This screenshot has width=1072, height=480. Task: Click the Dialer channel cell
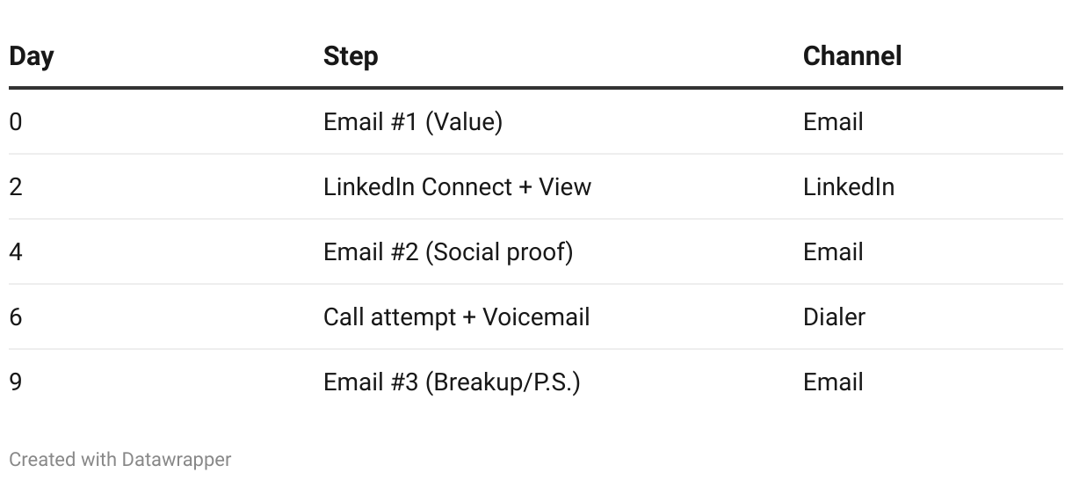point(834,316)
